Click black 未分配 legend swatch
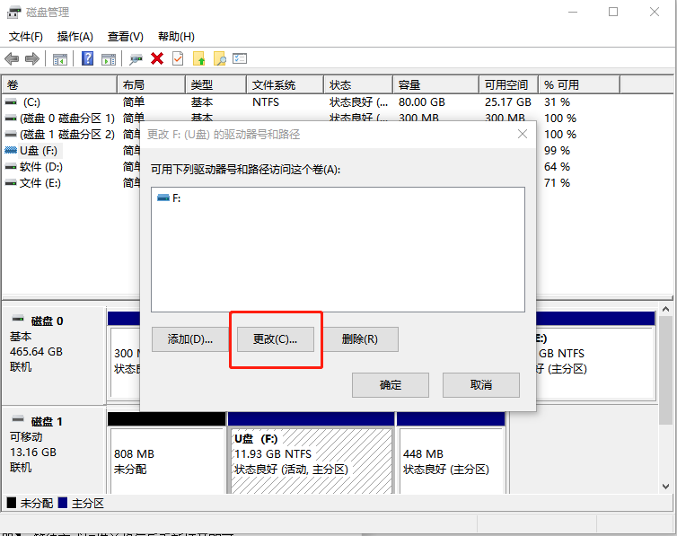Screen dimensions: 677x536 pyautogui.click(x=12, y=503)
